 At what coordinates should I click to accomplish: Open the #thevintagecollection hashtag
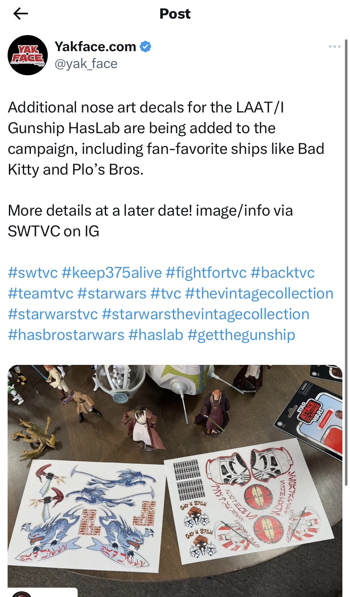point(259,293)
